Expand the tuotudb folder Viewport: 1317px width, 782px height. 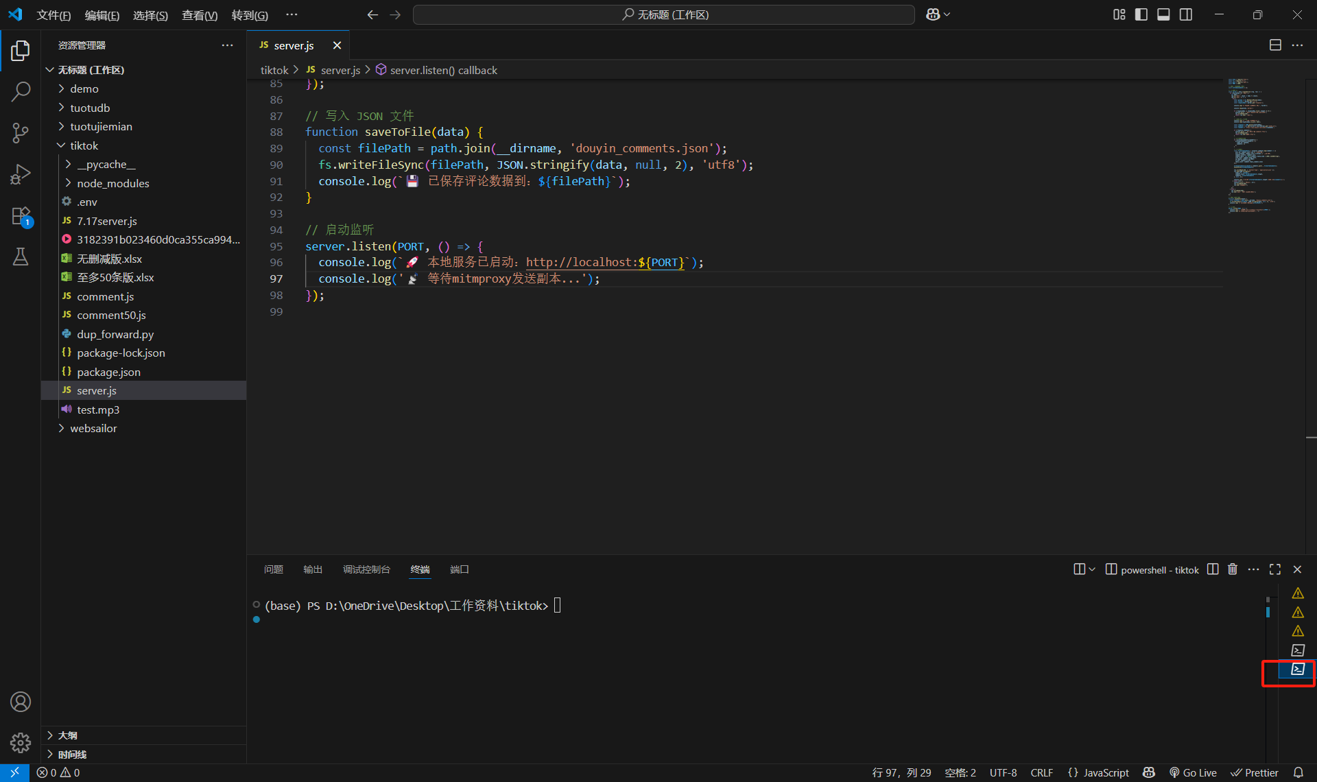(144, 108)
